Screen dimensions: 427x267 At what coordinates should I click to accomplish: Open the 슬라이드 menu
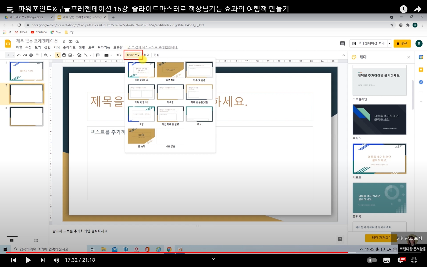(x=69, y=47)
